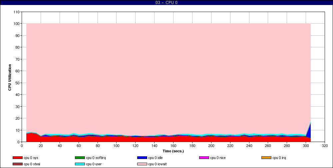Click the 'CPU Utilization' y-axis label
The width and height of the screenshot is (333, 168).
click(x=10, y=77)
